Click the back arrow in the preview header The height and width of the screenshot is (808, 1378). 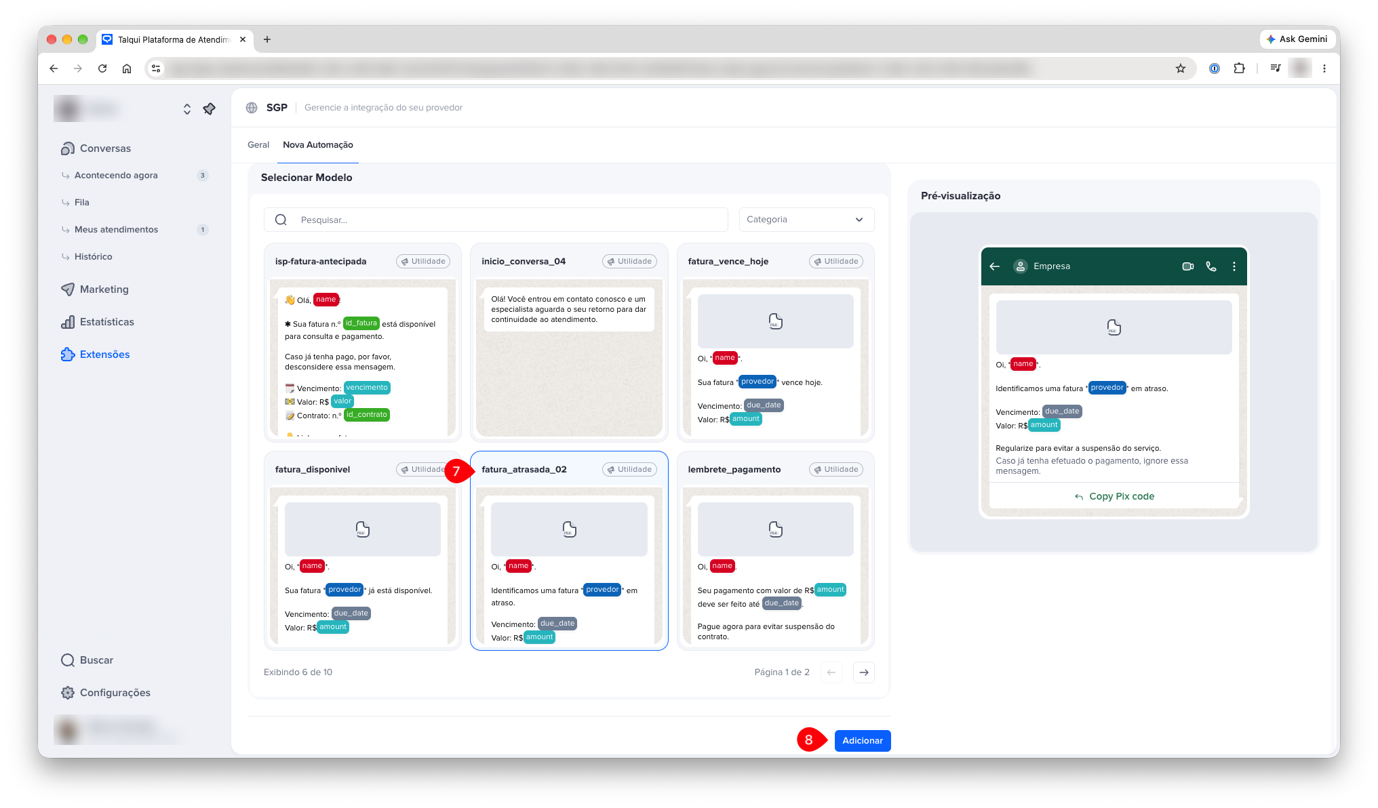click(x=995, y=266)
